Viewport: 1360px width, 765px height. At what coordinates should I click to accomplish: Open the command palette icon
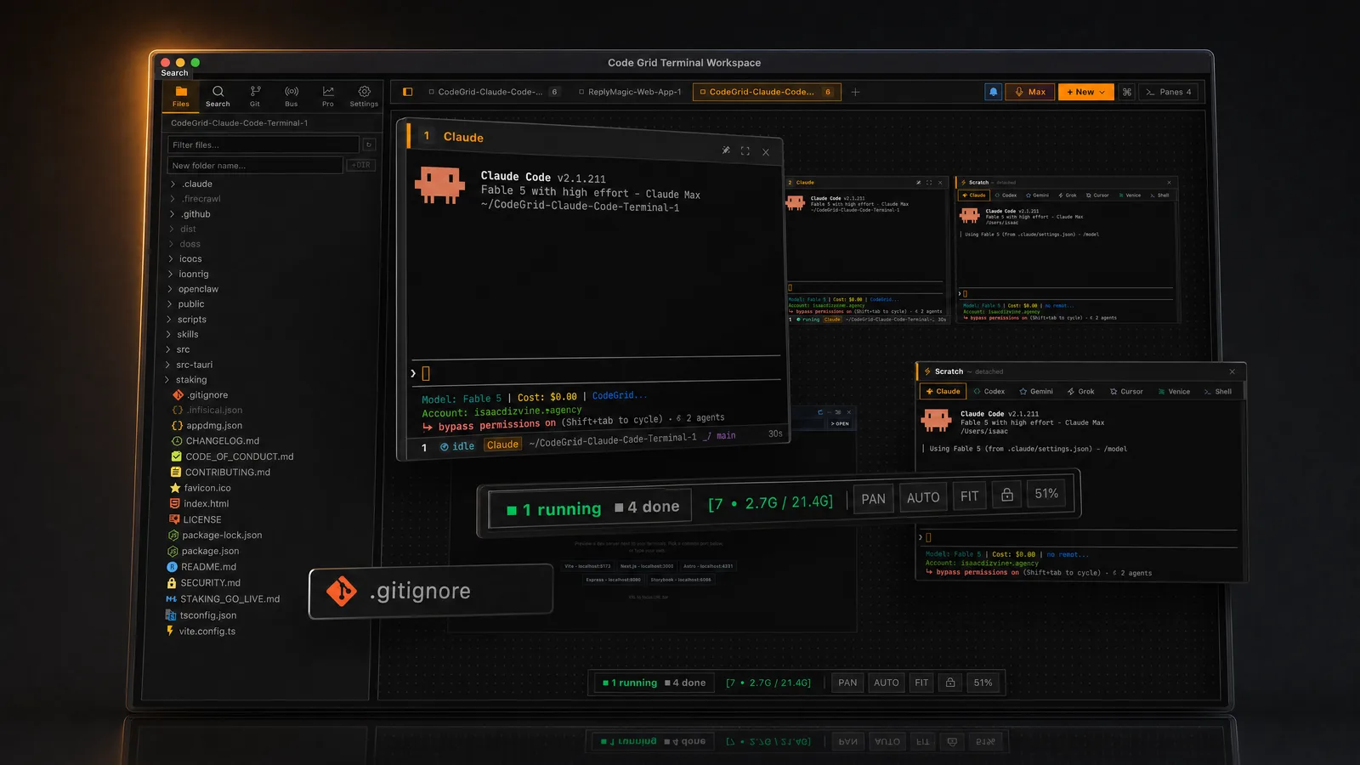[x=1127, y=92]
